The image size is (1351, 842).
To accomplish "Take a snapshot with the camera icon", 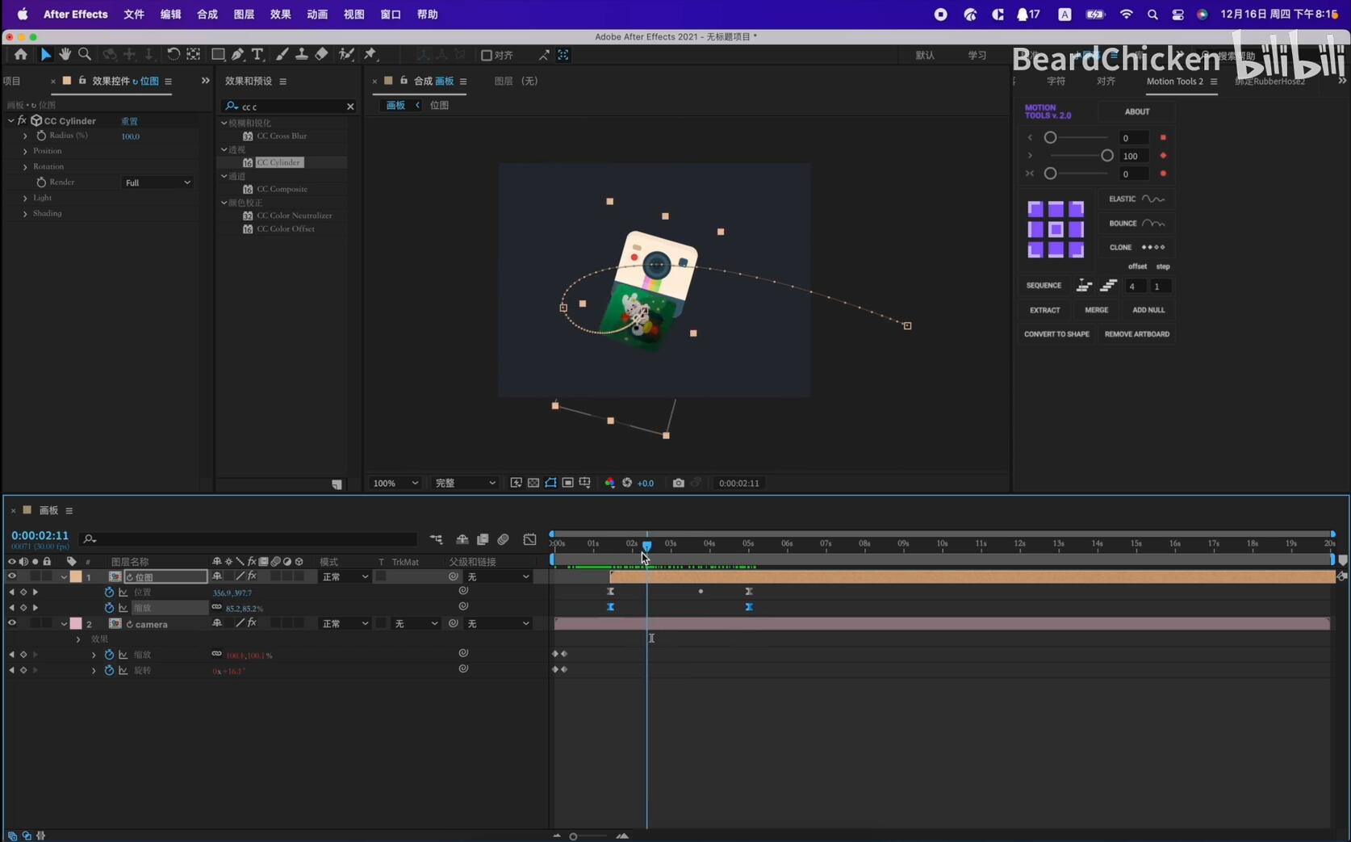I will click(x=678, y=483).
